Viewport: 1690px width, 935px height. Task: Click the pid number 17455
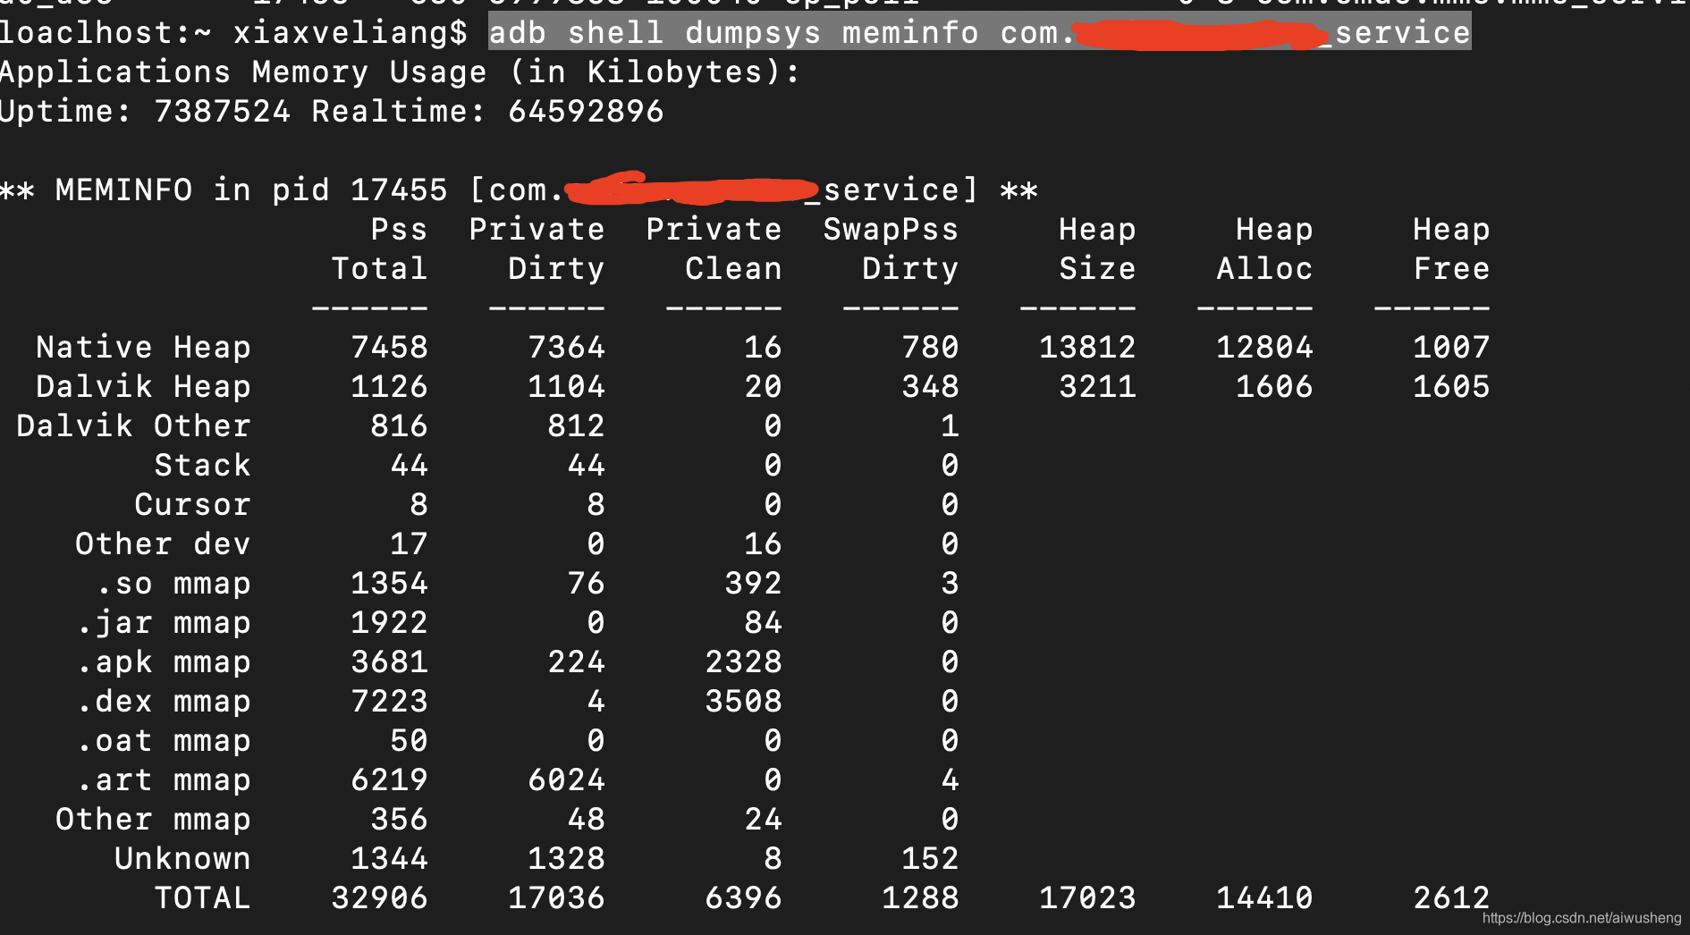[399, 190]
